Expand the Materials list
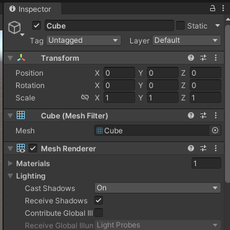 pos(10,164)
